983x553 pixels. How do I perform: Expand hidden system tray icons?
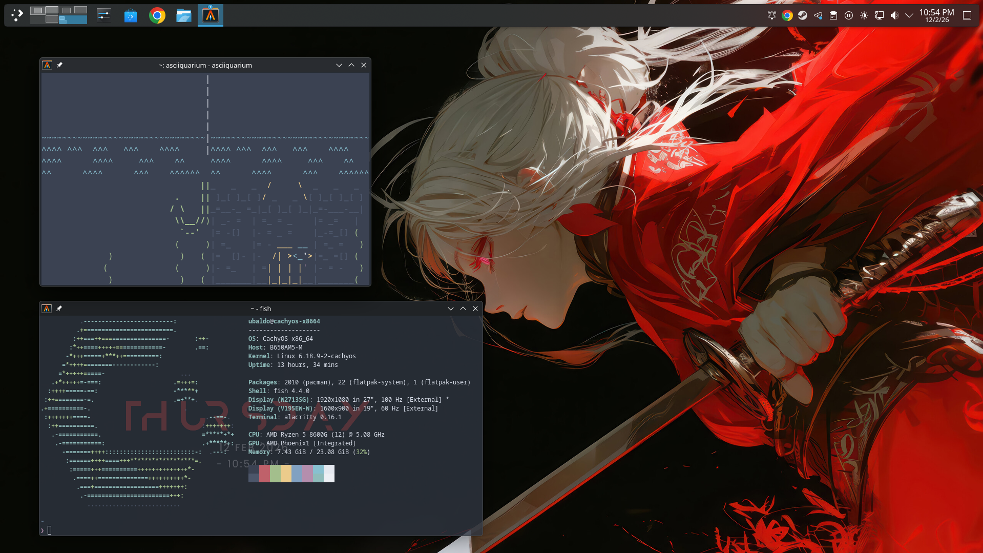909,15
